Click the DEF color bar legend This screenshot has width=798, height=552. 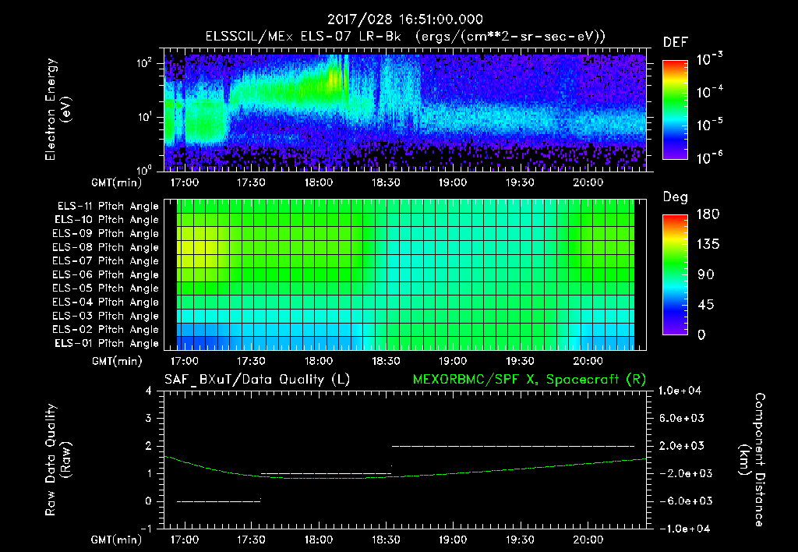675,110
